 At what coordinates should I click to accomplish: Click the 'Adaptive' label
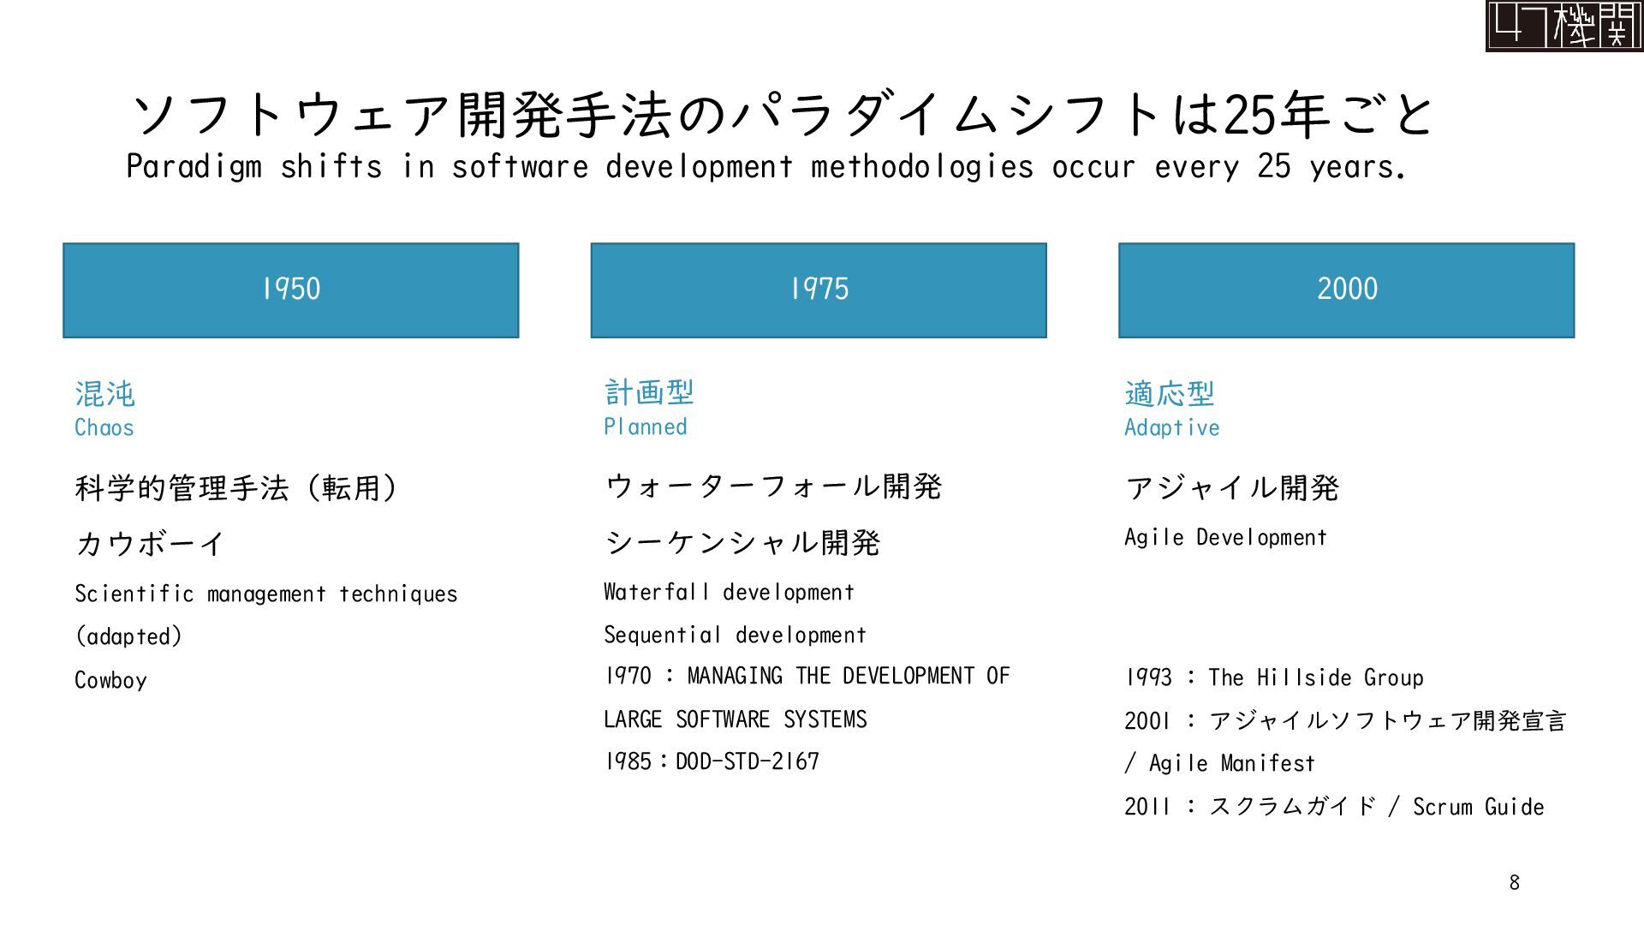click(1172, 427)
